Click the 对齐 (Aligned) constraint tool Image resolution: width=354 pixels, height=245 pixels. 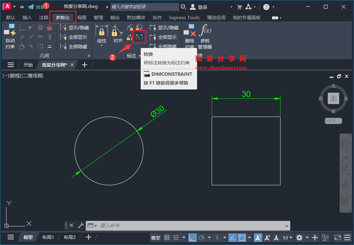click(x=117, y=34)
